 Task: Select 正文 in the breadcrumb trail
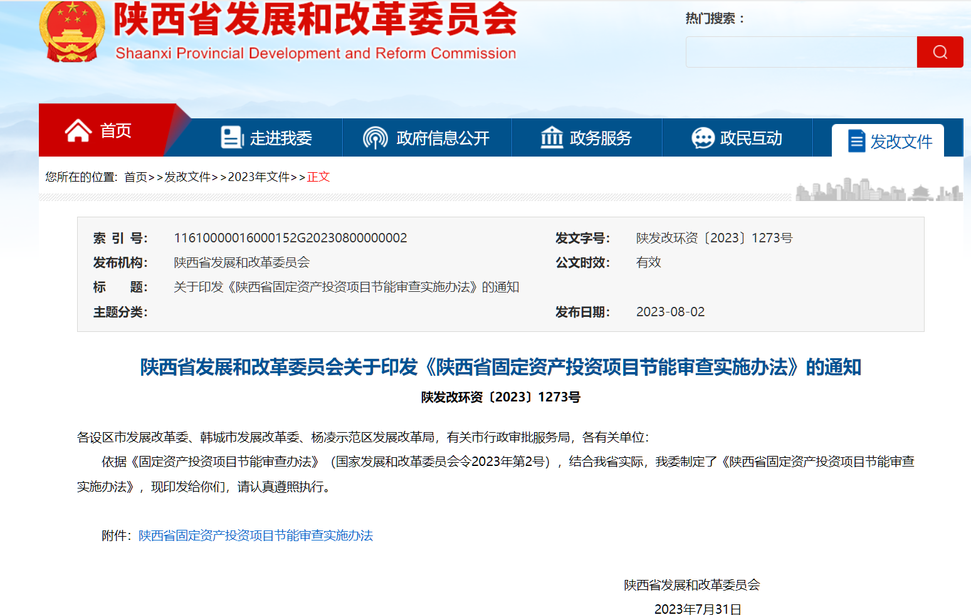pyautogui.click(x=318, y=177)
